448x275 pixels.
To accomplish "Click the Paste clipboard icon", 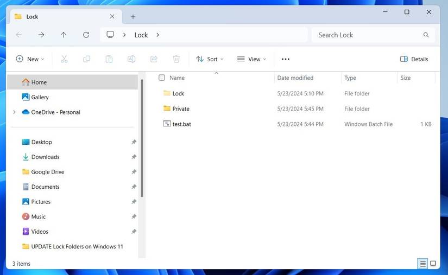I will 109,59.
